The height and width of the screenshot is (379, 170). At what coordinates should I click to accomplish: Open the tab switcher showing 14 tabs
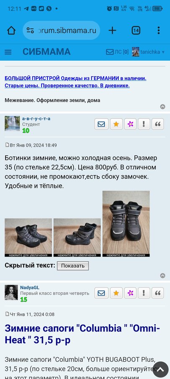[x=136, y=30]
